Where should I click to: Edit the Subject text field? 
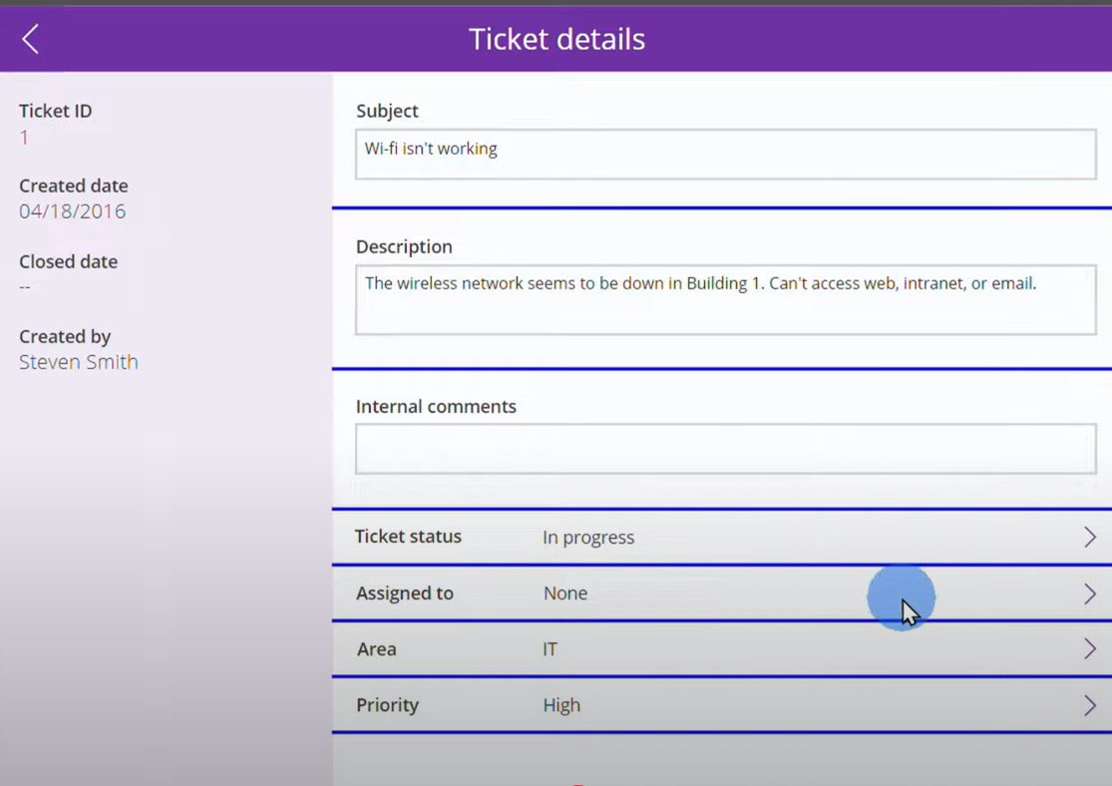click(x=725, y=154)
